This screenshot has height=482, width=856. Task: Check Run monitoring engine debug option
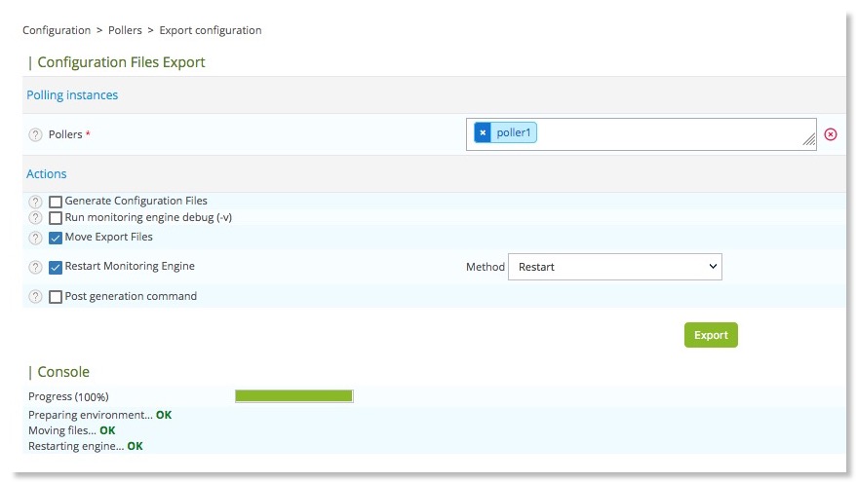click(56, 218)
